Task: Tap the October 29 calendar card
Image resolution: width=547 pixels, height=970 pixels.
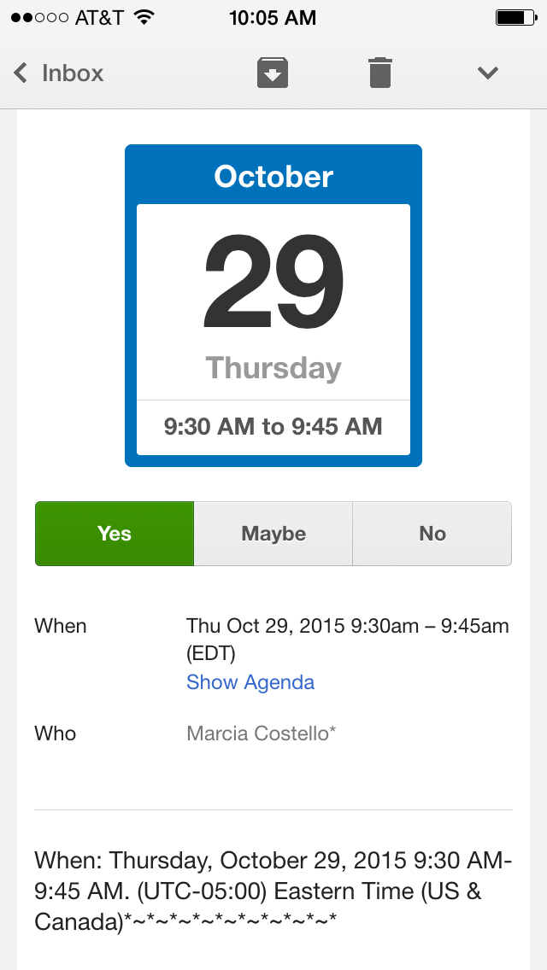Action: pos(273,306)
